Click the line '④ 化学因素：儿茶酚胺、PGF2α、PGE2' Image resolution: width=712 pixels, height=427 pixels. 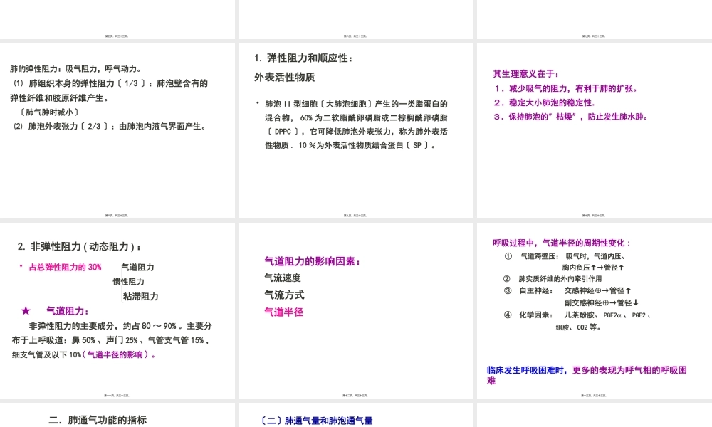click(x=577, y=315)
